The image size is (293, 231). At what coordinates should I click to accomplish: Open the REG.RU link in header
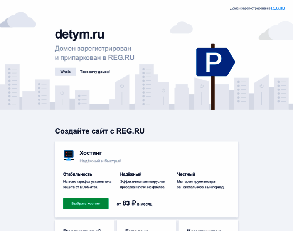point(278,8)
